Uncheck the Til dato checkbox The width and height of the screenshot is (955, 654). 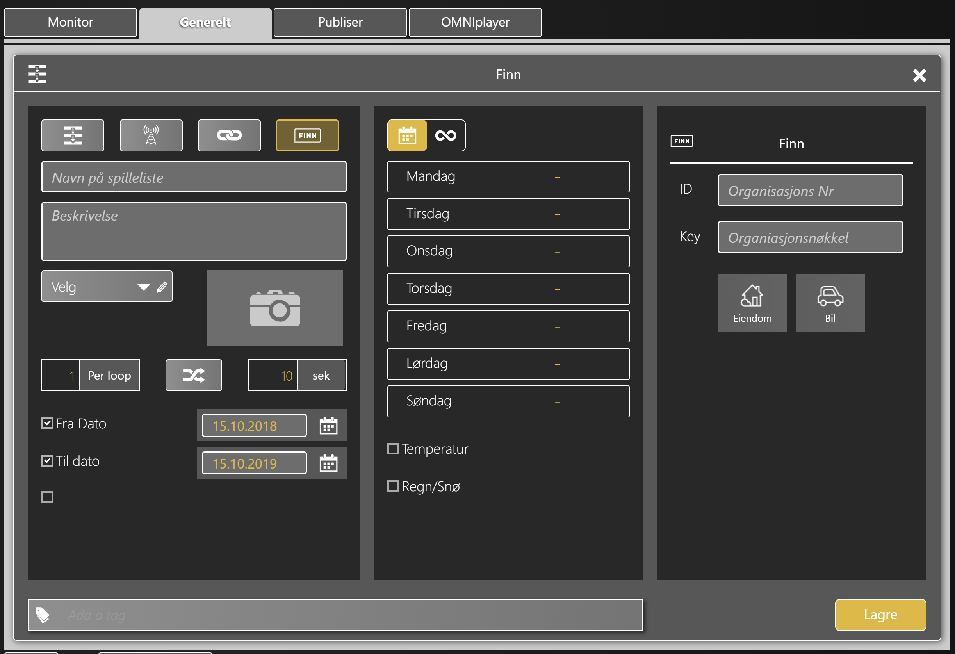pos(47,460)
